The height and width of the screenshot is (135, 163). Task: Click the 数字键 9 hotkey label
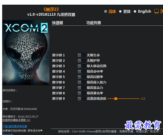pos(59,99)
